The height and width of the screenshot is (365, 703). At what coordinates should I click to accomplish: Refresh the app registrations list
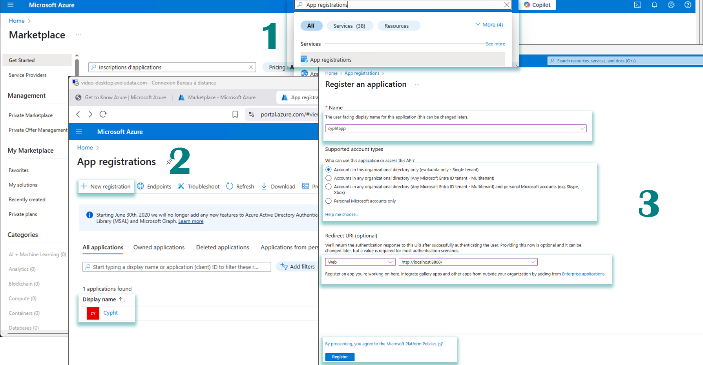pyautogui.click(x=240, y=186)
